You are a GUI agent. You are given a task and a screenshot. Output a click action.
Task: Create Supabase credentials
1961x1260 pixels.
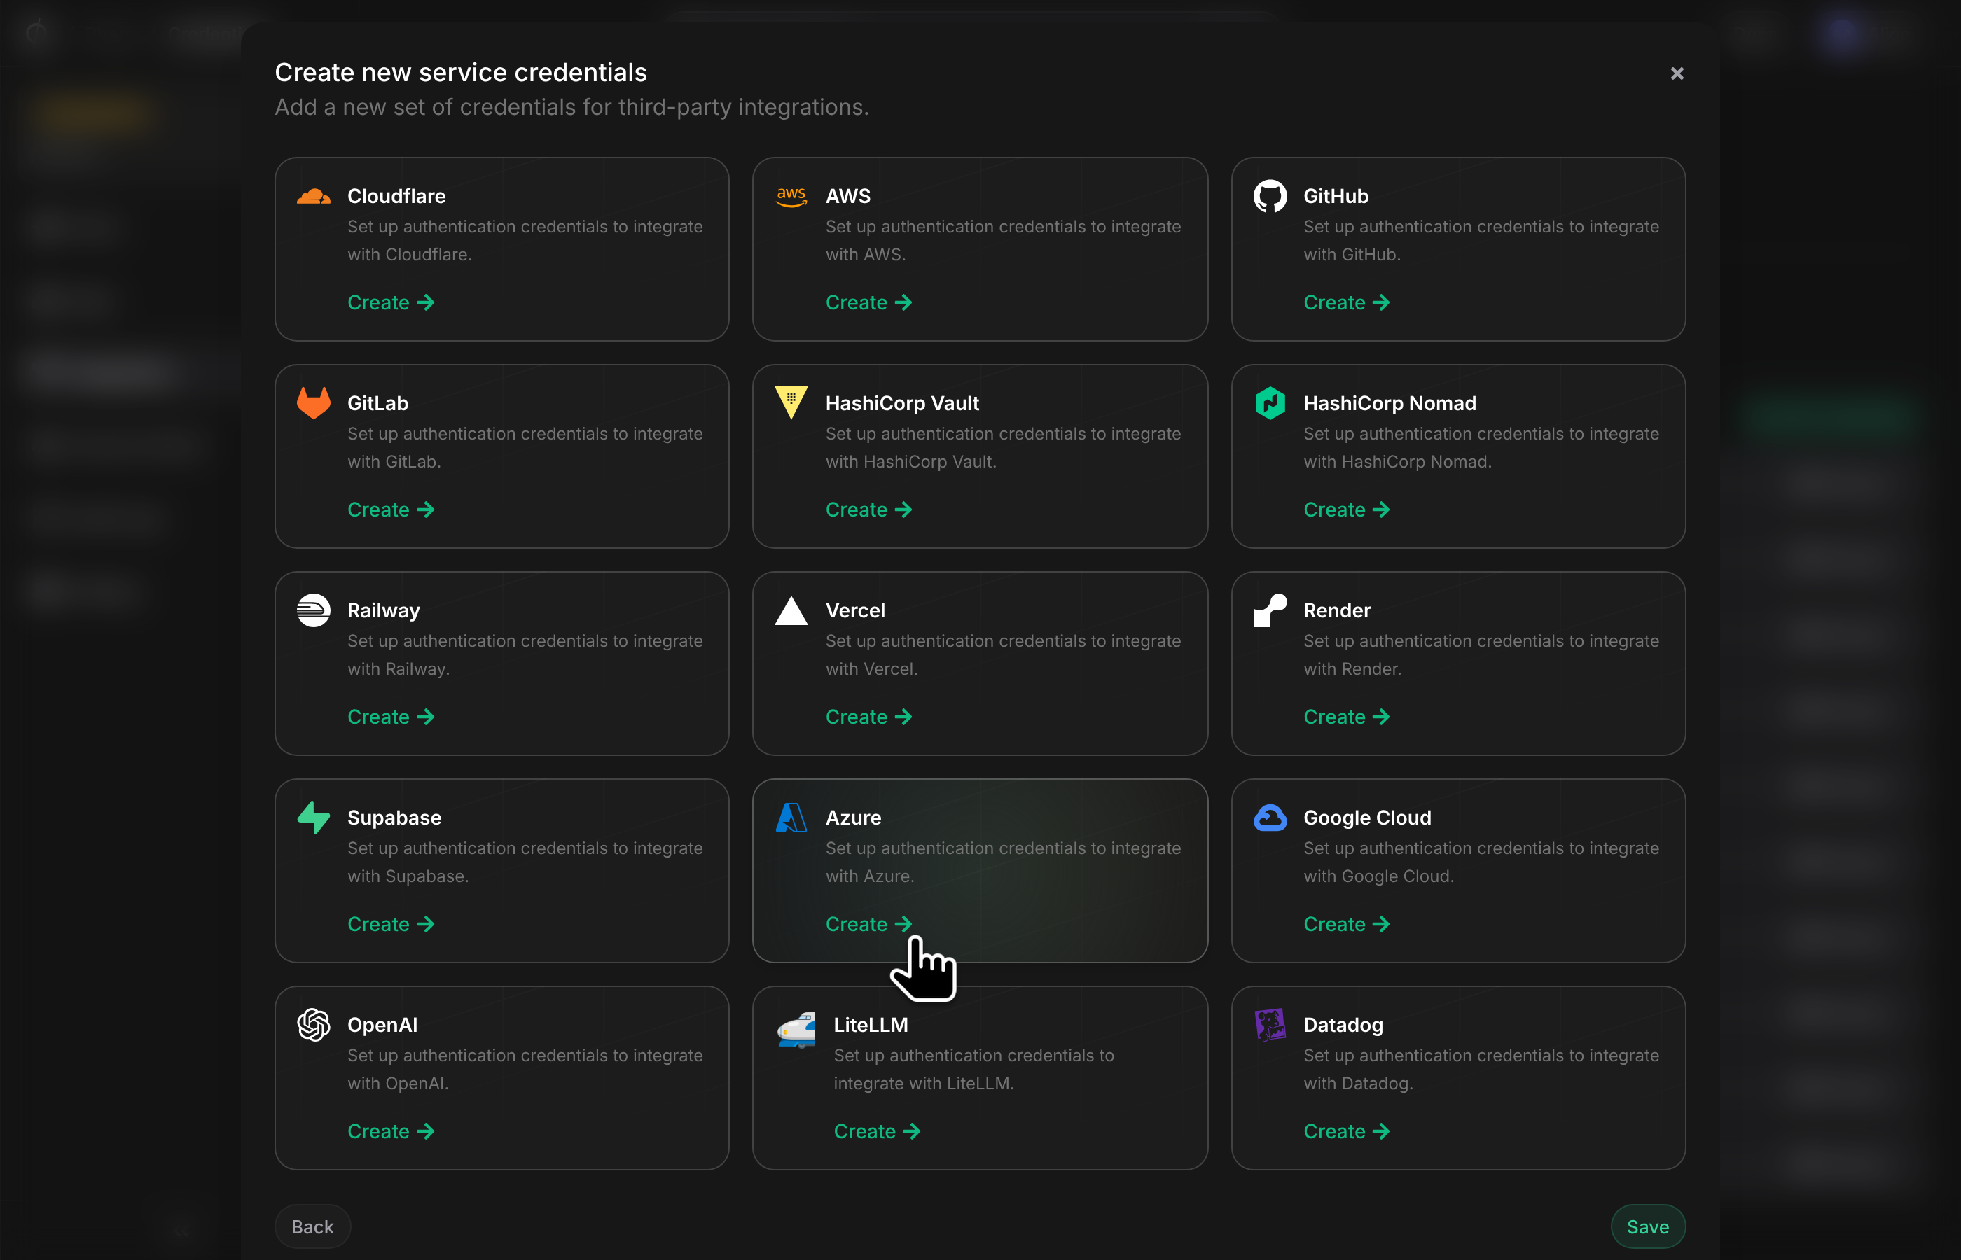coord(390,924)
